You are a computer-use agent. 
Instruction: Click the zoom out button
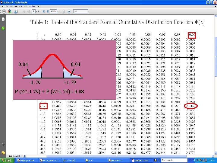pos(44,11)
